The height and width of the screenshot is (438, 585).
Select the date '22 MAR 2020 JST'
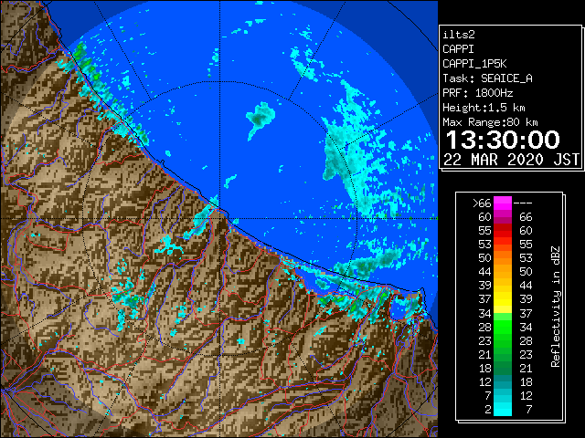coord(511,160)
